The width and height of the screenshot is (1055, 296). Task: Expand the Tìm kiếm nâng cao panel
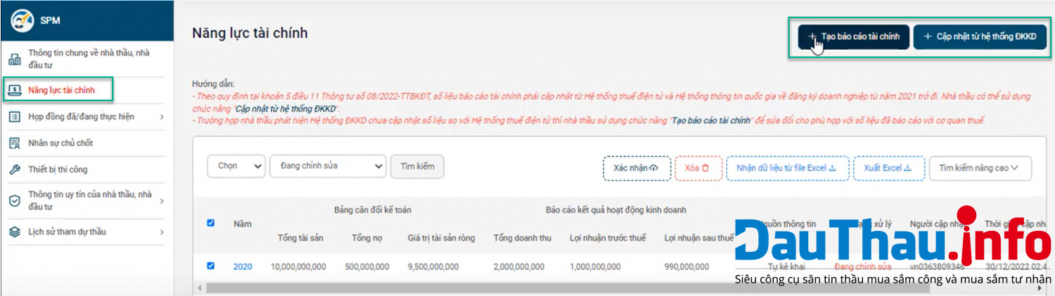point(980,168)
